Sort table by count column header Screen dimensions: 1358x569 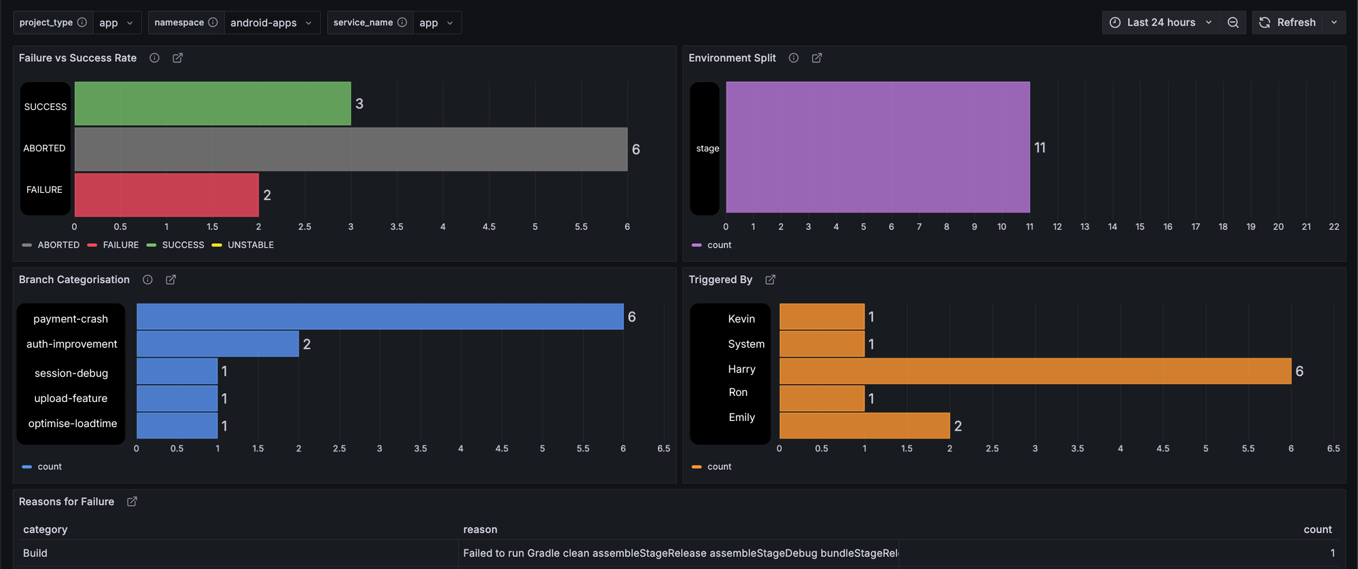pos(1317,530)
